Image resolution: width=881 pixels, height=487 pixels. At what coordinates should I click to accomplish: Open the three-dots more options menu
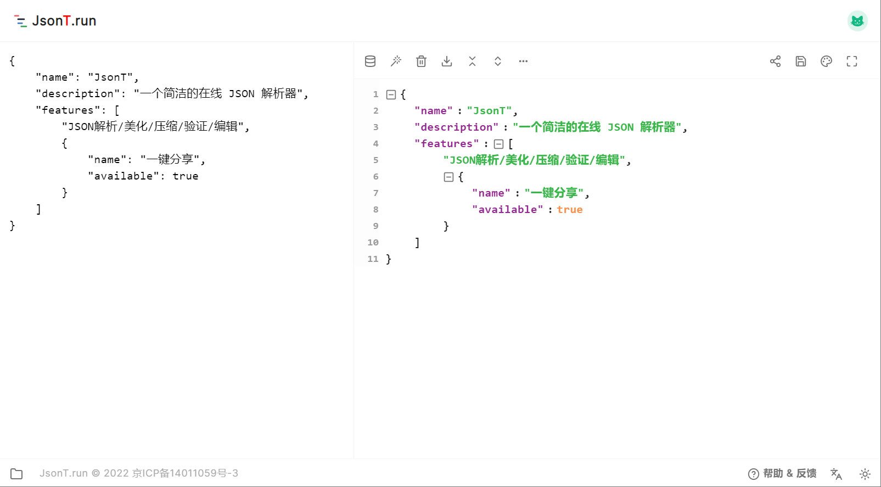point(523,61)
